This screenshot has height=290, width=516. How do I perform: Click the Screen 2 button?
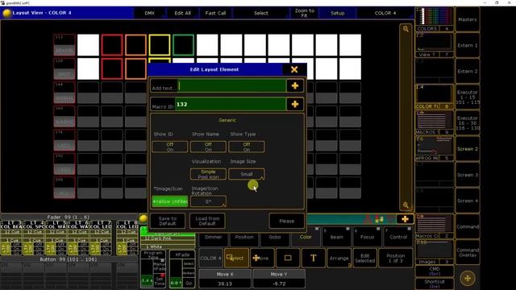[x=468, y=149]
